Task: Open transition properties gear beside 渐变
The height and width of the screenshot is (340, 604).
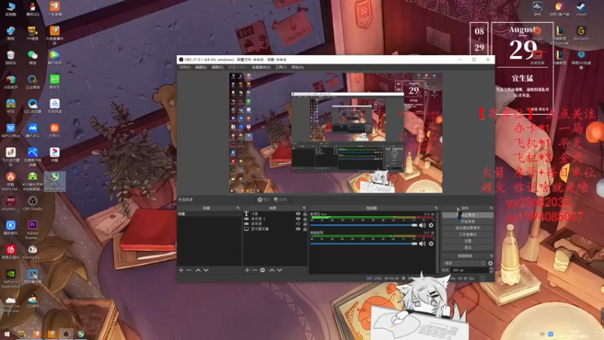Action: click(490, 263)
